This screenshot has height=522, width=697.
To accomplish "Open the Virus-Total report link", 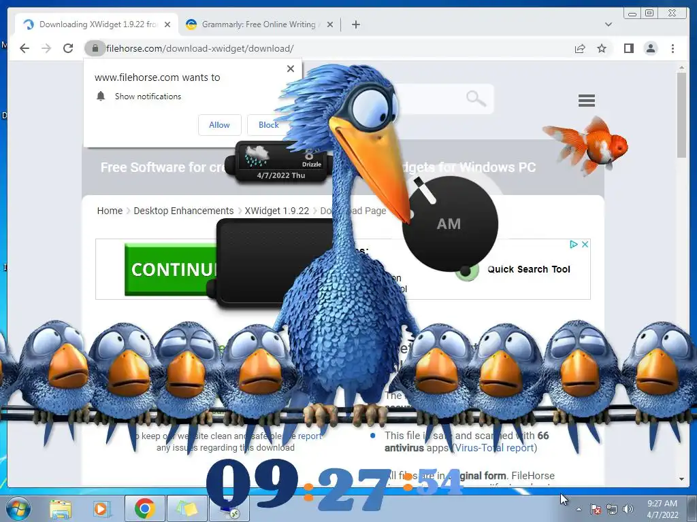I will pos(496,448).
